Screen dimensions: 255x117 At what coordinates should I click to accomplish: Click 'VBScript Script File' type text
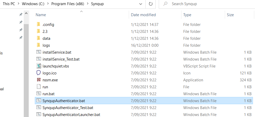point(200,66)
